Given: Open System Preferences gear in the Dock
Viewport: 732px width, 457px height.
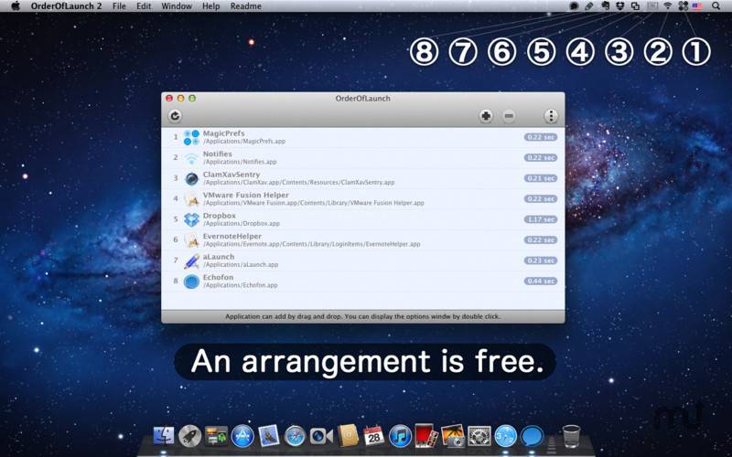Looking at the screenshot, I should tap(479, 436).
